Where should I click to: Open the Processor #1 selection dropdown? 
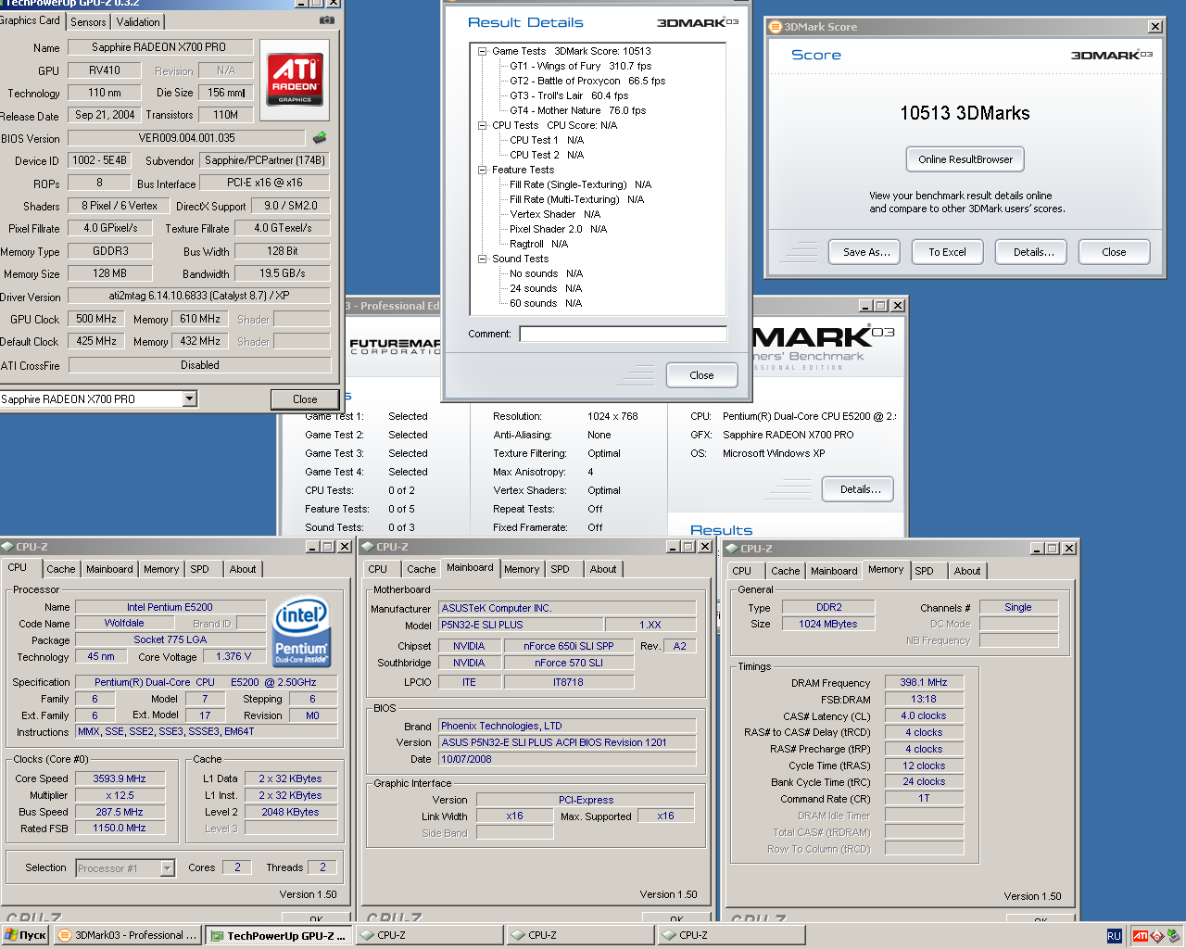168,868
